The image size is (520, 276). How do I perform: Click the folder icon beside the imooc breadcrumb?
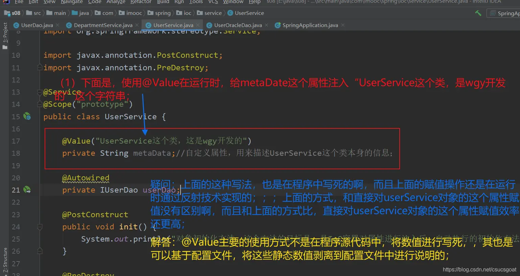[122, 13]
